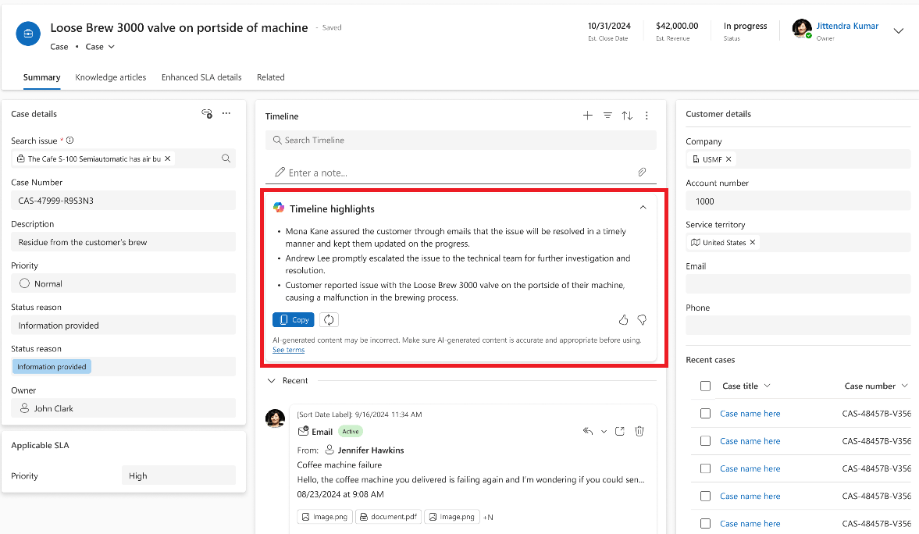Expand the header chevron next to owner
The image size is (919, 534).
click(899, 30)
